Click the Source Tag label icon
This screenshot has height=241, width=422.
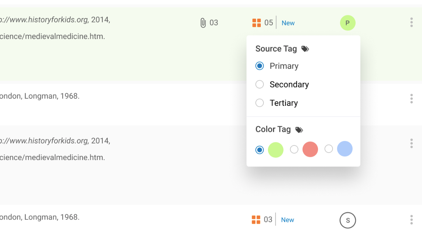click(305, 49)
